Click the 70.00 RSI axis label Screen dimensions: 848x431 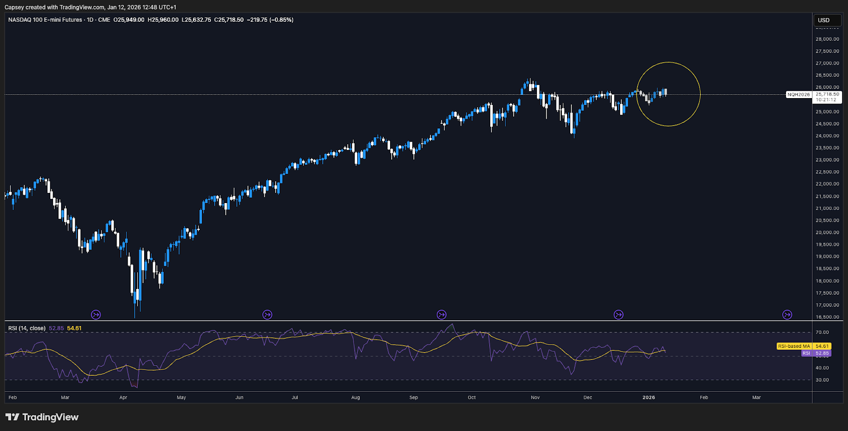pyautogui.click(x=822, y=332)
